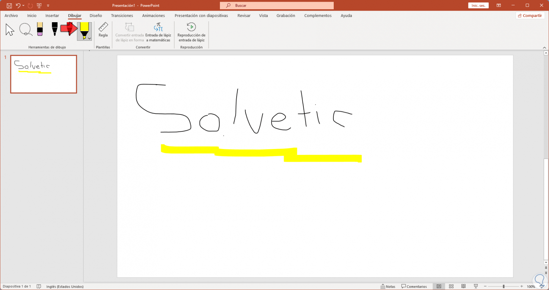The height and width of the screenshot is (290, 549).
Task: Select the lasso selection tool
Action: pos(25,30)
